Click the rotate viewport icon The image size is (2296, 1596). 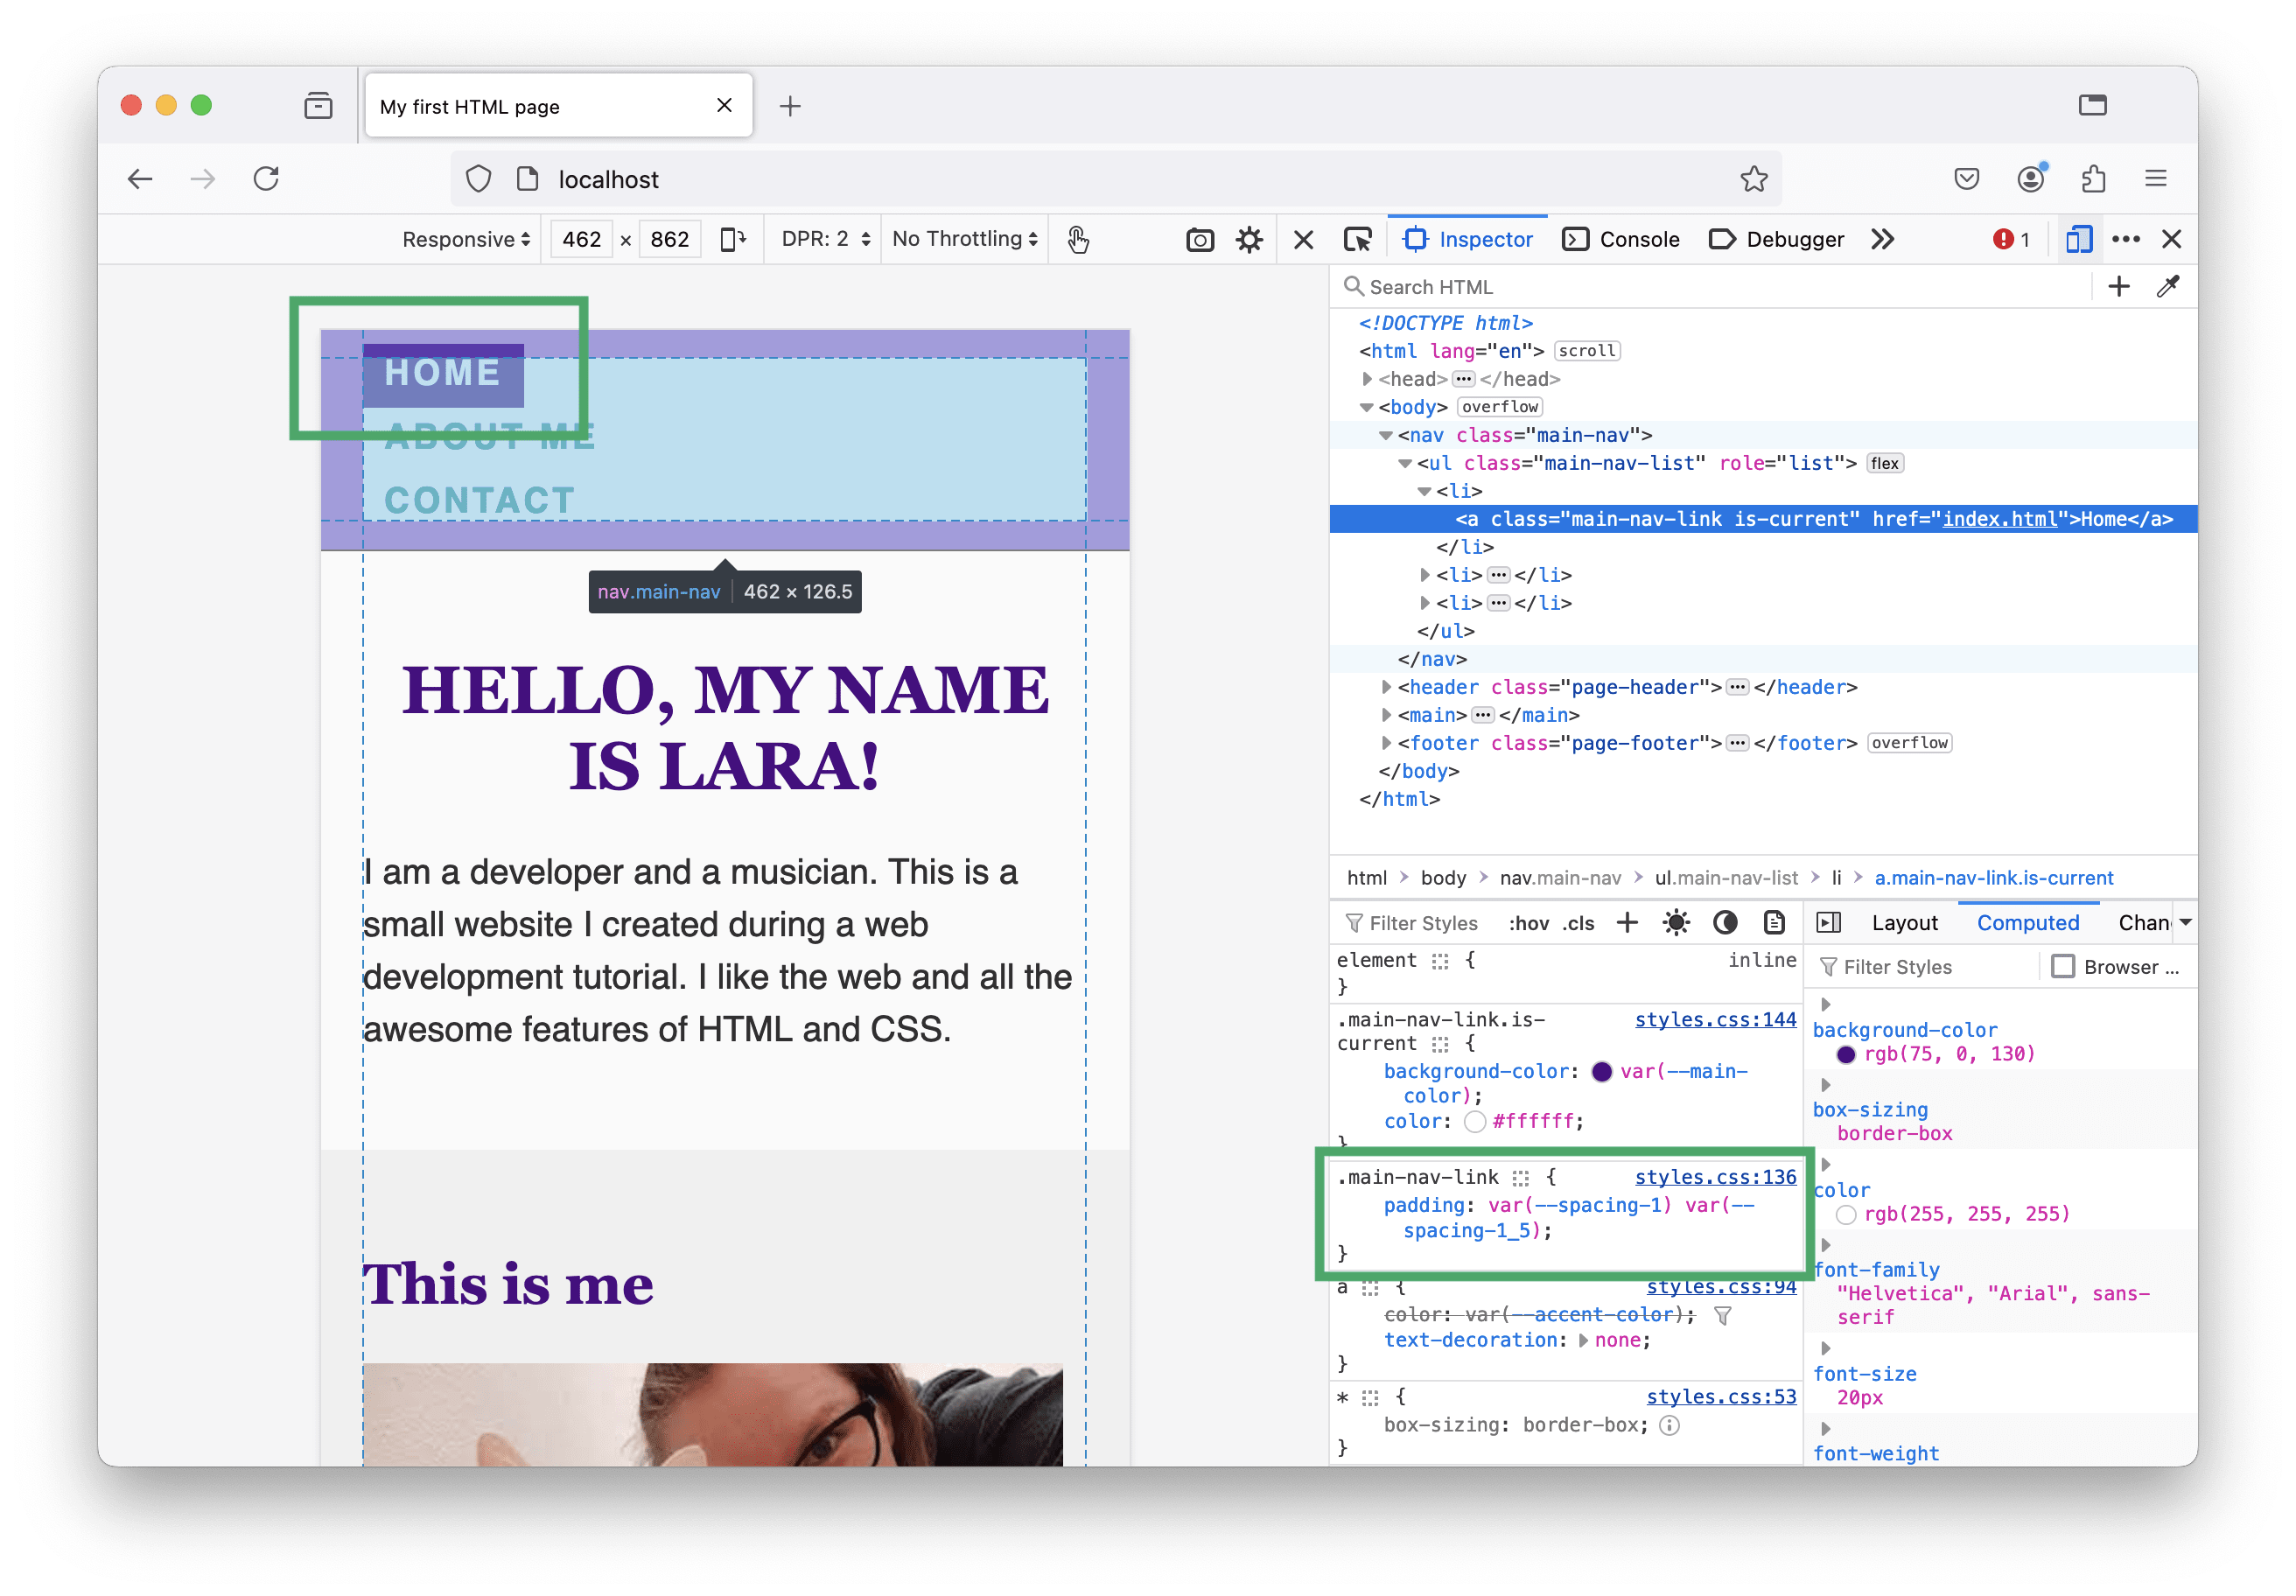pos(733,240)
